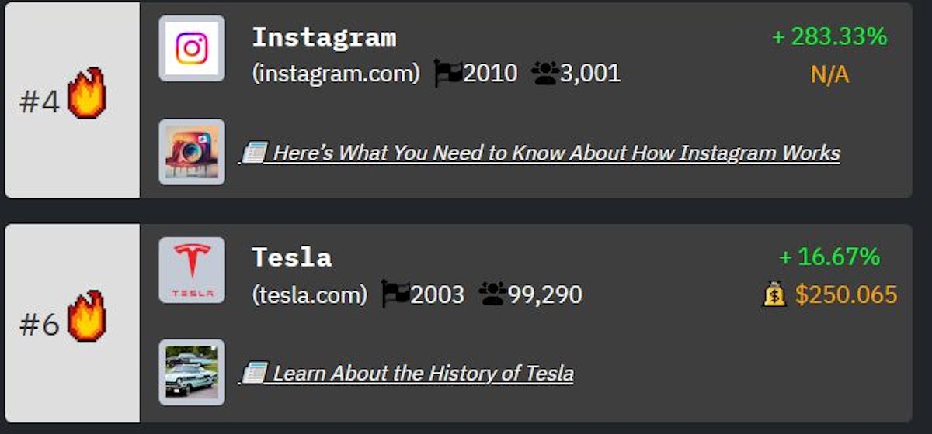This screenshot has width=932, height=434.
Task: Click the Tesla article vintage car thumbnail
Action: 192,372
